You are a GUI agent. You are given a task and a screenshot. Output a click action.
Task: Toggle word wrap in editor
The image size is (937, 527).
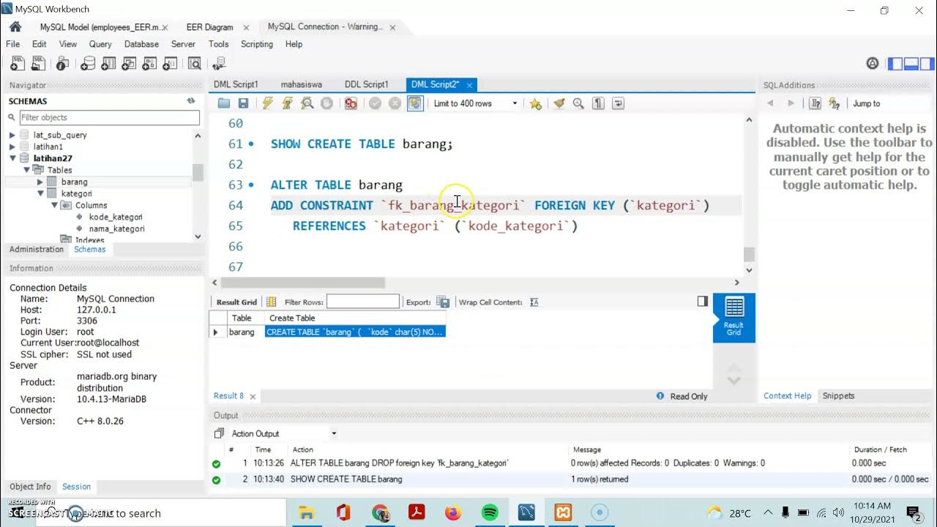pos(618,103)
